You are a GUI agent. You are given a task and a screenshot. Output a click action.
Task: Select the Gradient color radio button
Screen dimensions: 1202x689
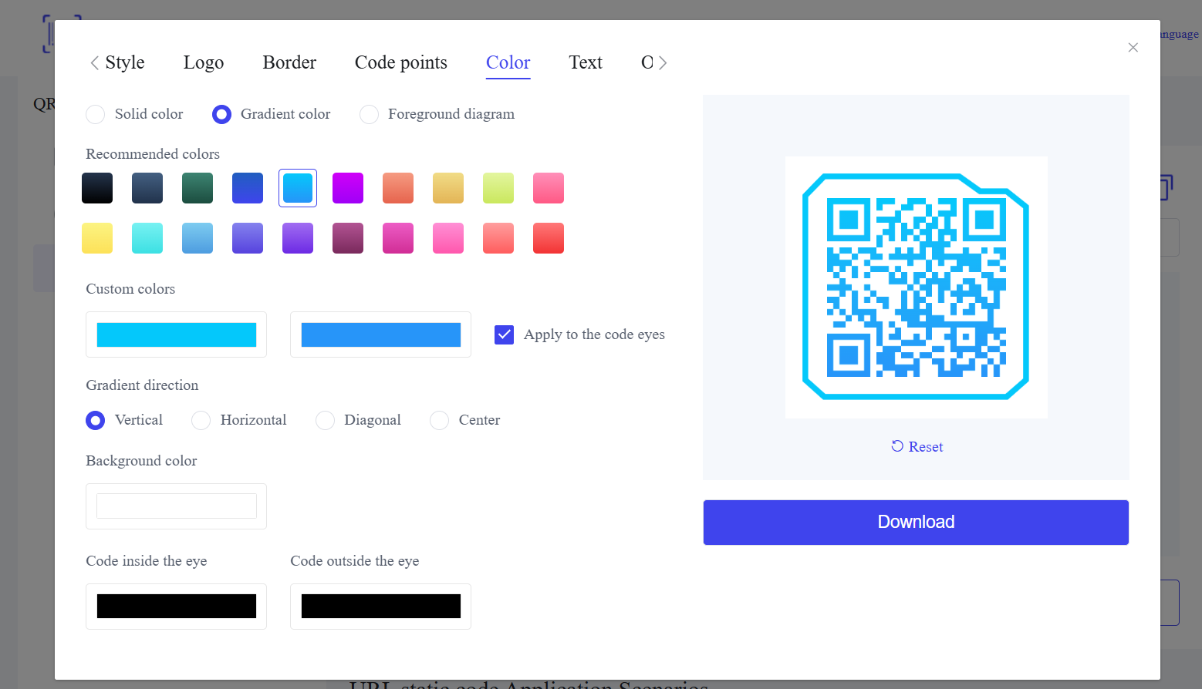pos(221,114)
